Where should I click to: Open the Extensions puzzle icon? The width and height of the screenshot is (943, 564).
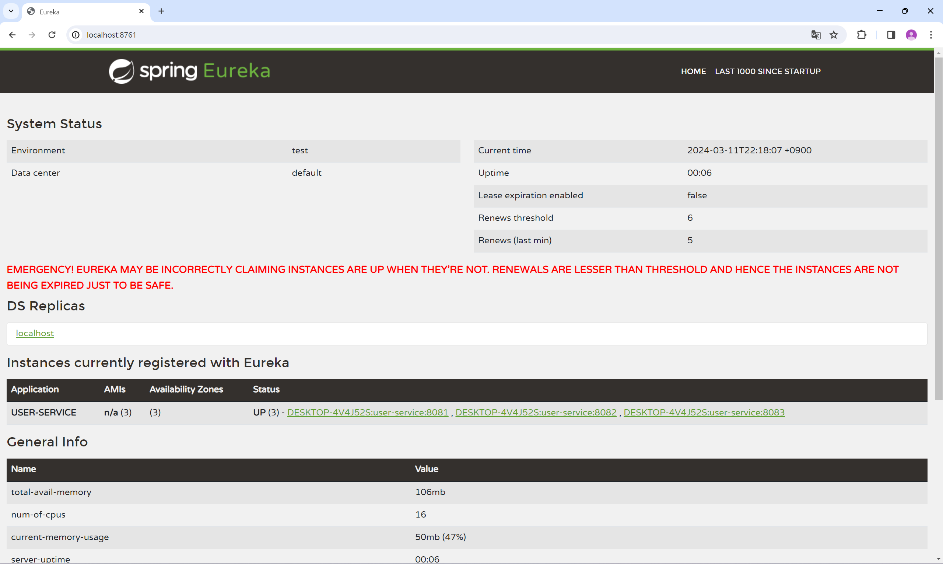tap(862, 35)
